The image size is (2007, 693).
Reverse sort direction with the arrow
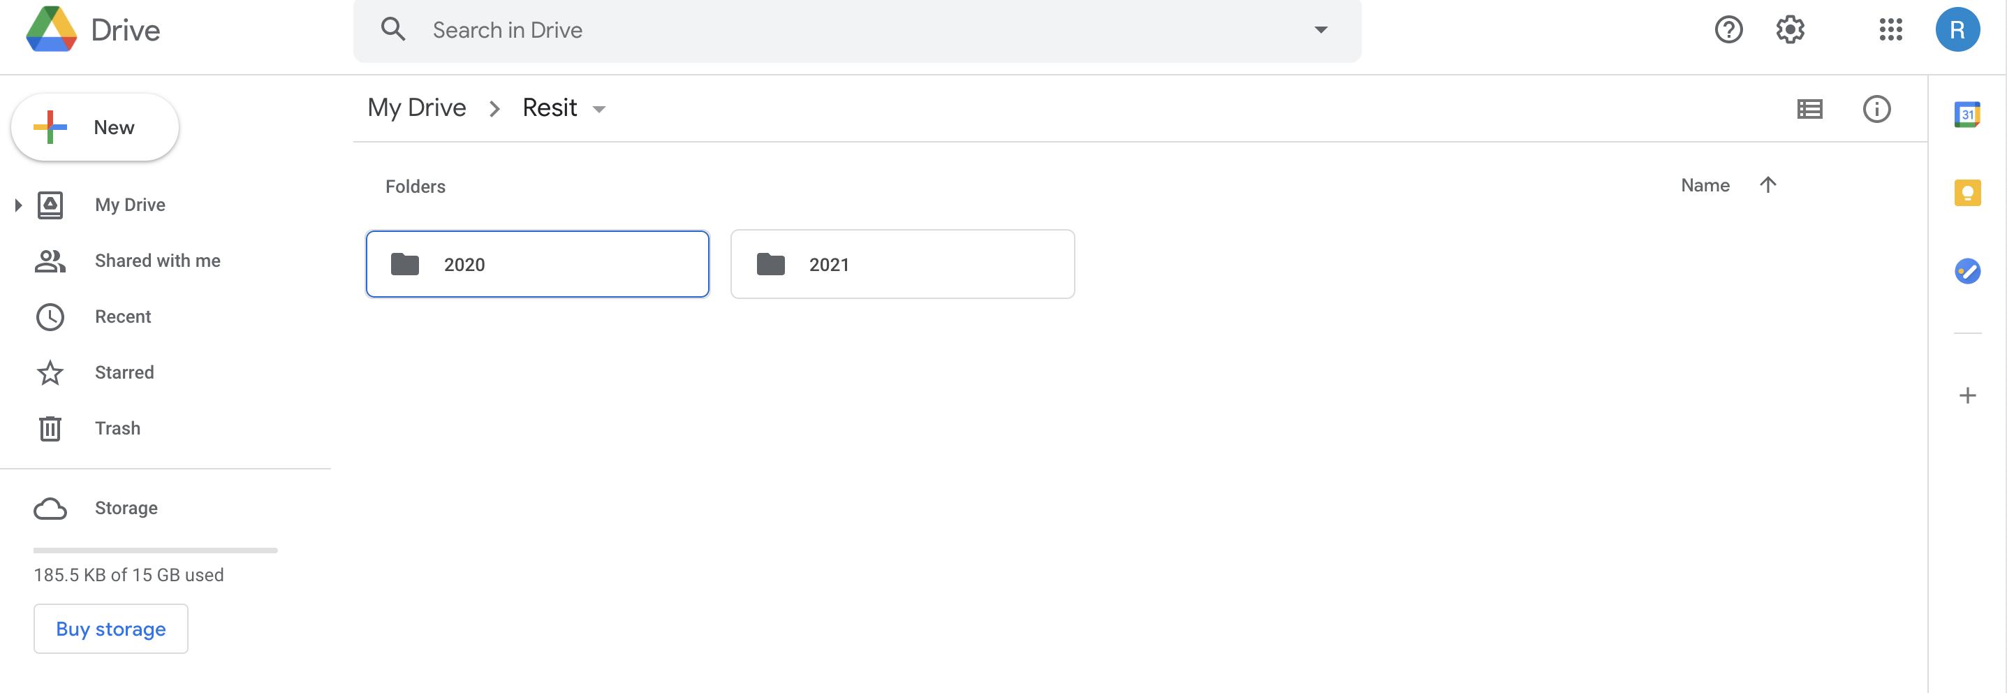click(1767, 184)
